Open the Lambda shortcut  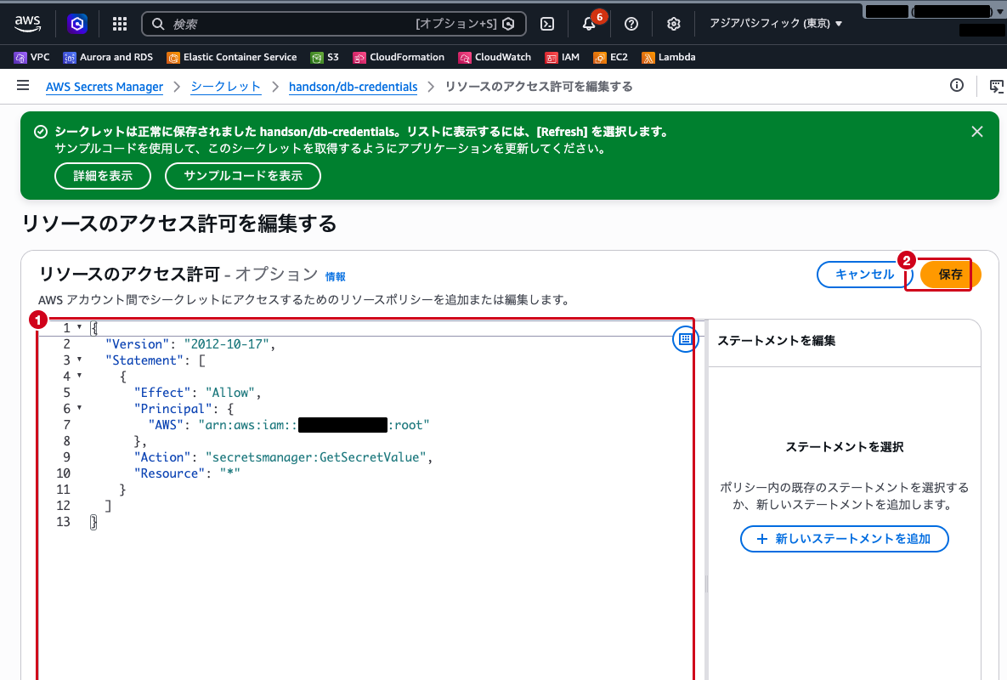pos(669,57)
